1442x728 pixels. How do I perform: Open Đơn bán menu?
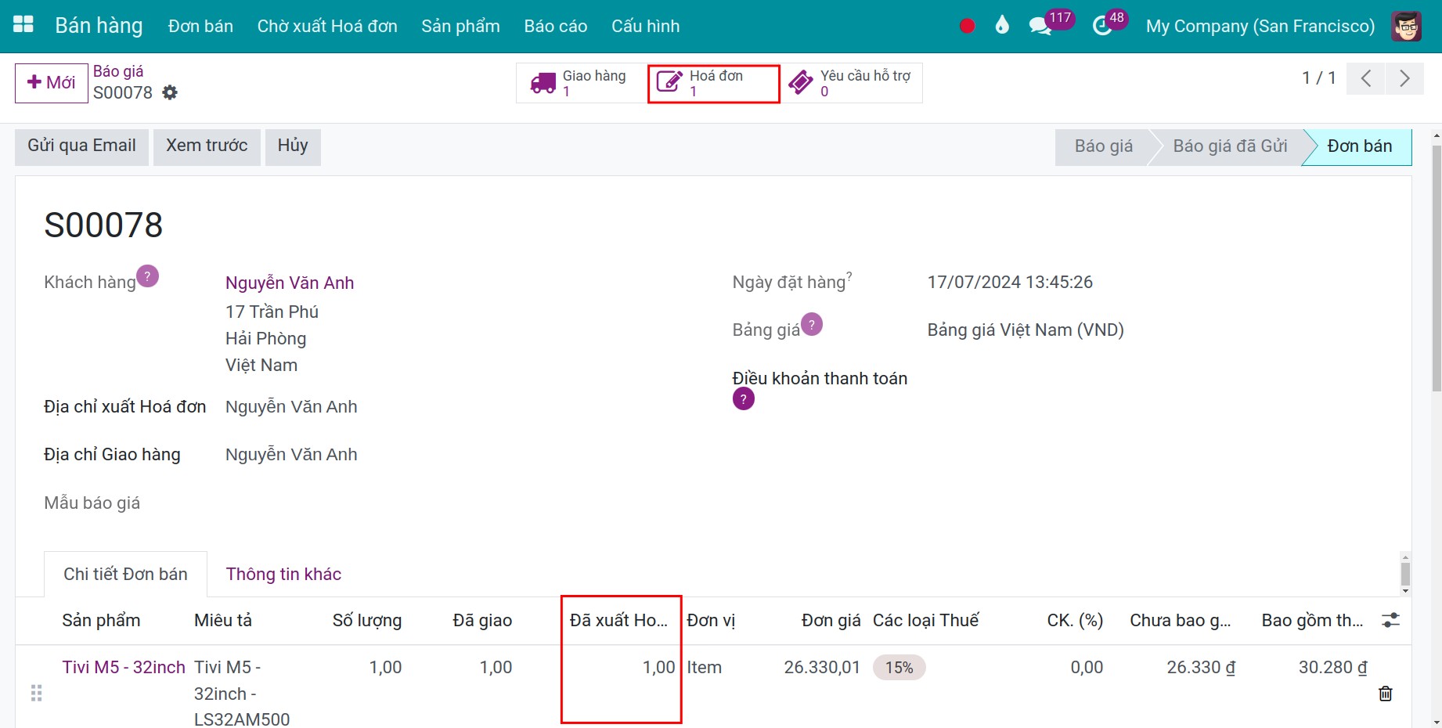tap(200, 26)
